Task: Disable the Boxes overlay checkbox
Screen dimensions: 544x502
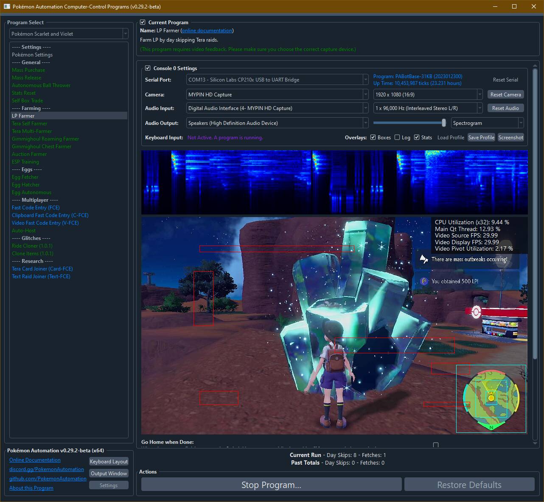Action: (373, 138)
